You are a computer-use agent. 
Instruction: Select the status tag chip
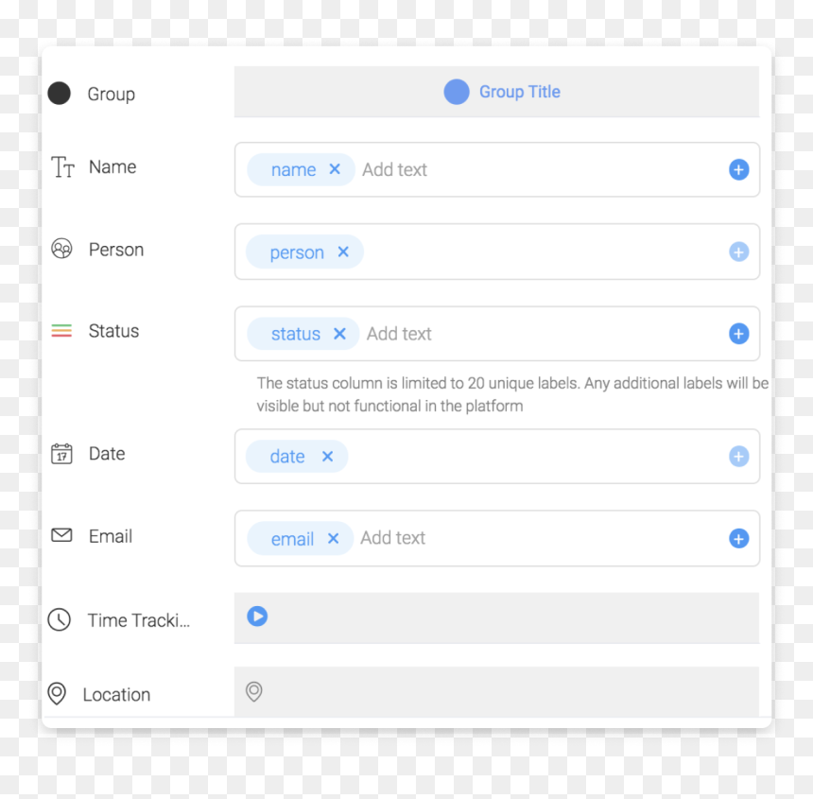[303, 334]
